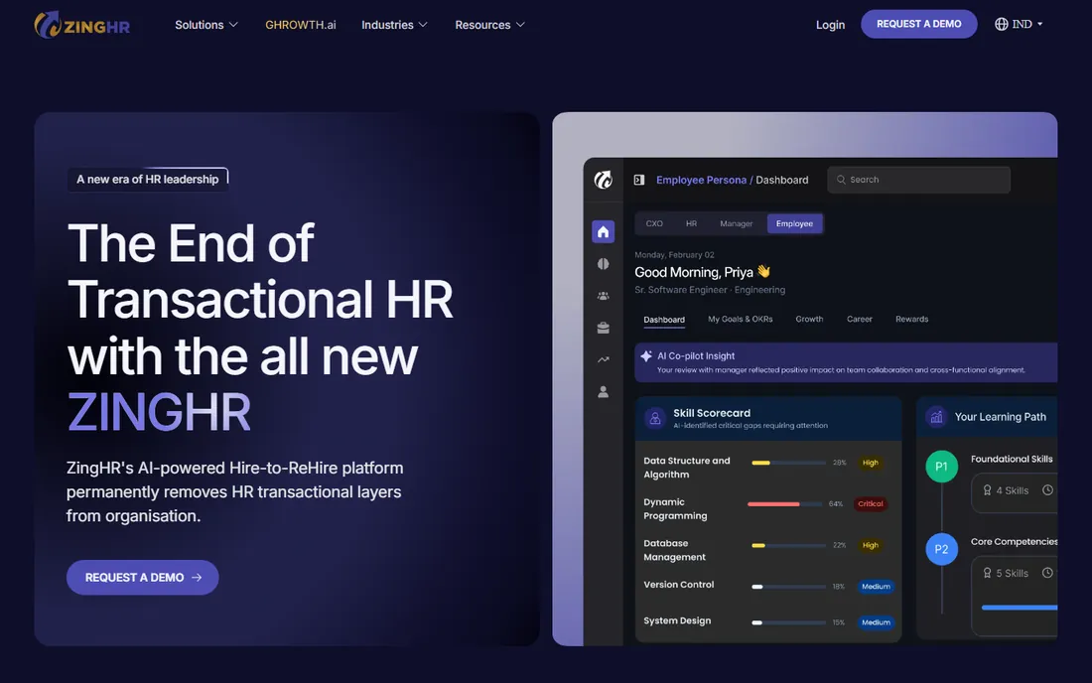
Task: Open the My Goals & OKRs tab
Action: [x=741, y=319]
